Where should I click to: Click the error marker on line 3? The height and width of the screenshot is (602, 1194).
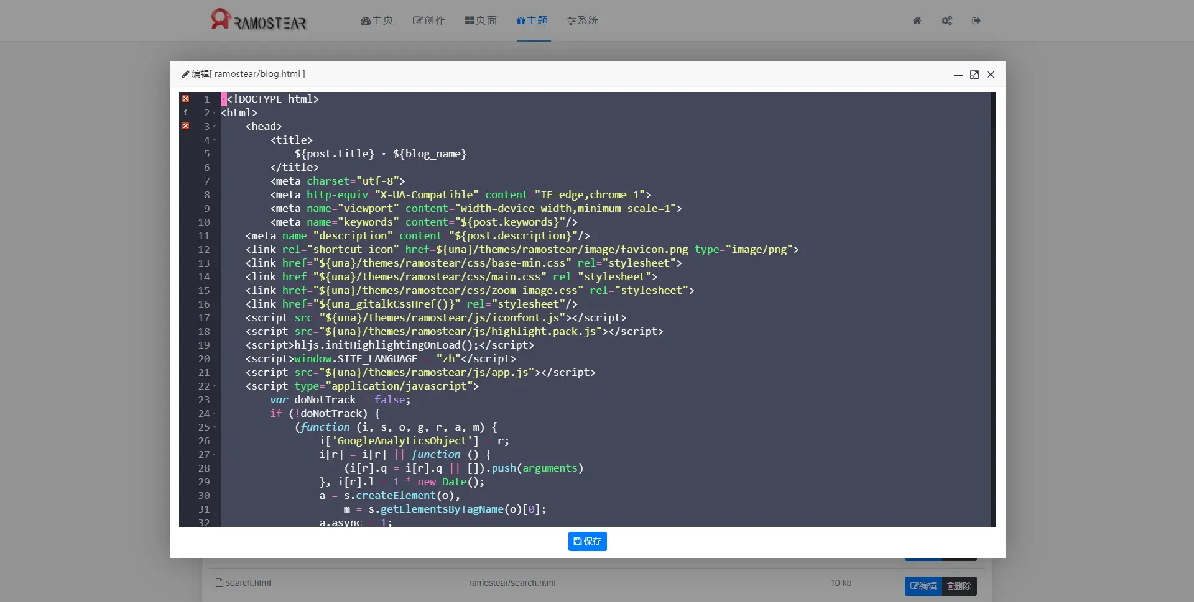185,126
